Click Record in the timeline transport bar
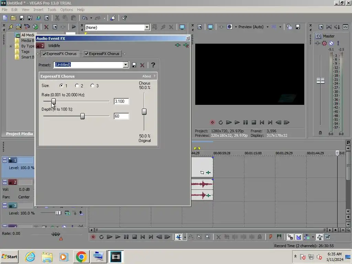The image size is (352, 264). [93, 237]
